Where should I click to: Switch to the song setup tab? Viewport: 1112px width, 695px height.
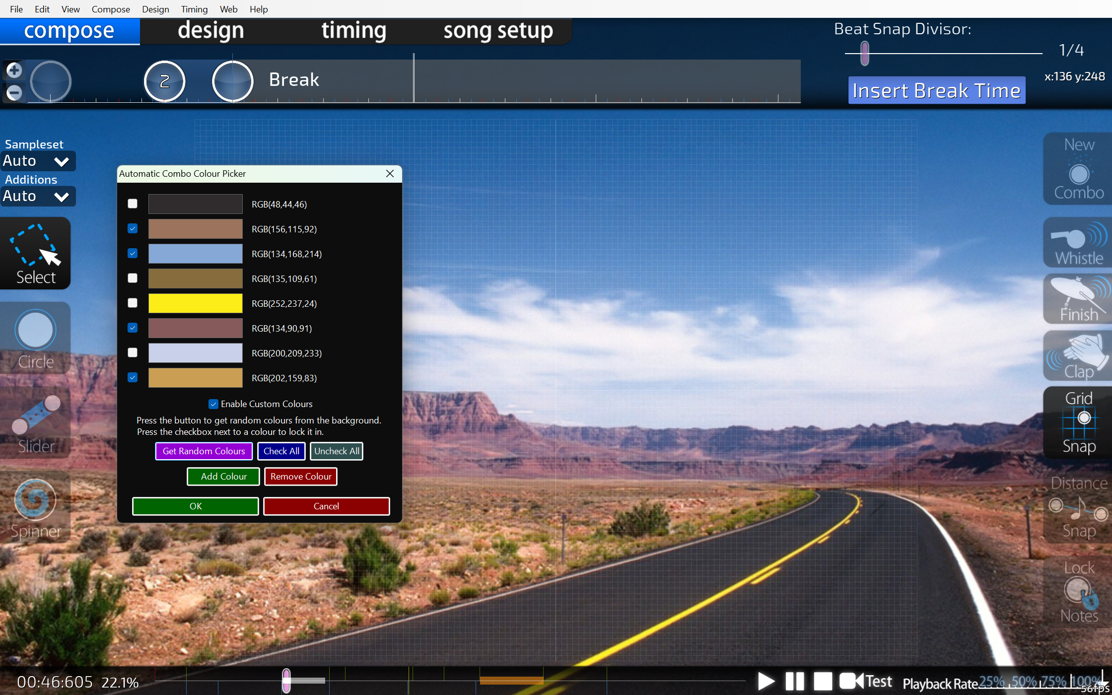click(x=498, y=31)
